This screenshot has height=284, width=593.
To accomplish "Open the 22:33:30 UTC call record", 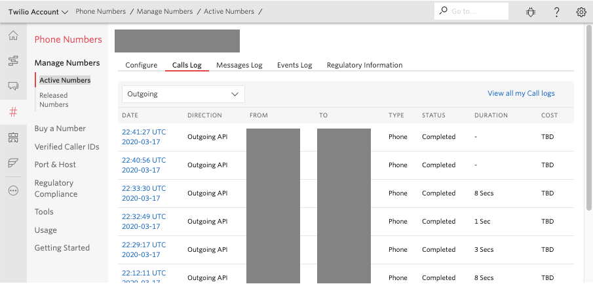I will click(143, 193).
